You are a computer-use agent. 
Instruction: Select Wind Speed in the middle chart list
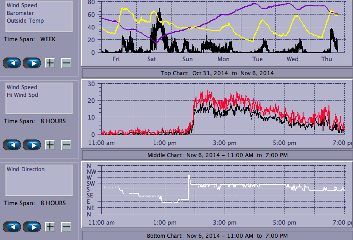[22, 87]
